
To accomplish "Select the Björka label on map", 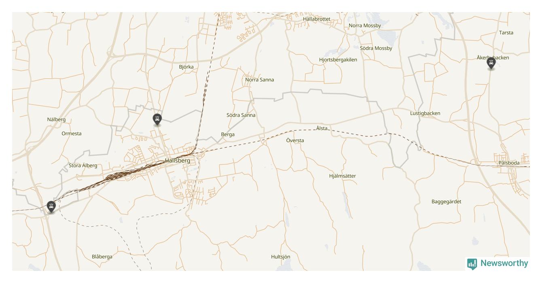I will [186, 67].
